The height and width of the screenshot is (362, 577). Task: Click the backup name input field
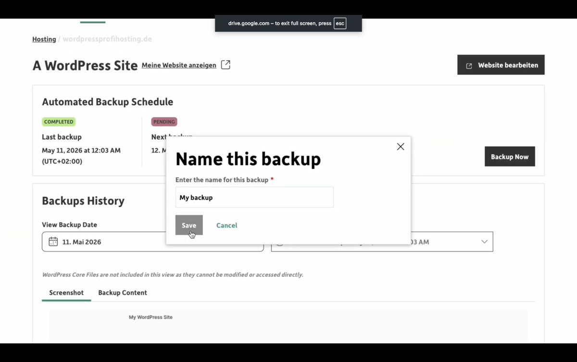(254, 197)
